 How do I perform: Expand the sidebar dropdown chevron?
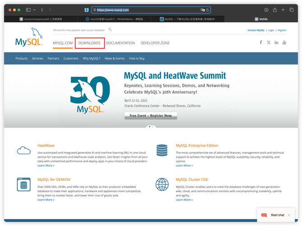click(x=34, y=9)
